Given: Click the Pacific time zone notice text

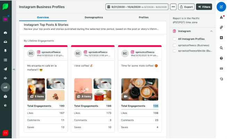Looking at the screenshot, I should point(186,20).
